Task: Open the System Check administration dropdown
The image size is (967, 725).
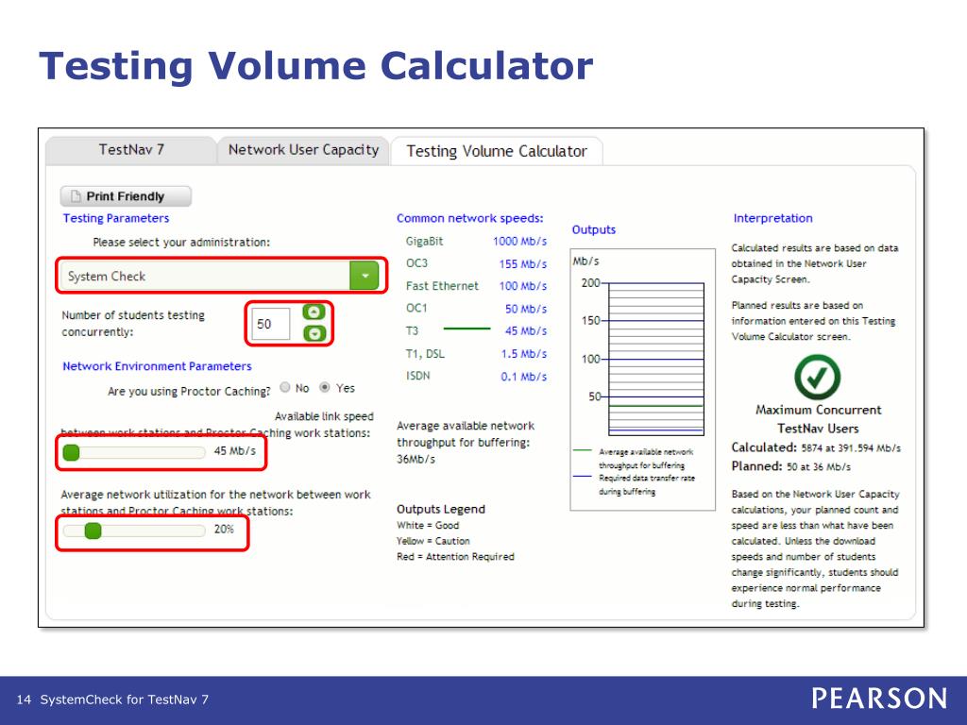Action: pos(220,276)
